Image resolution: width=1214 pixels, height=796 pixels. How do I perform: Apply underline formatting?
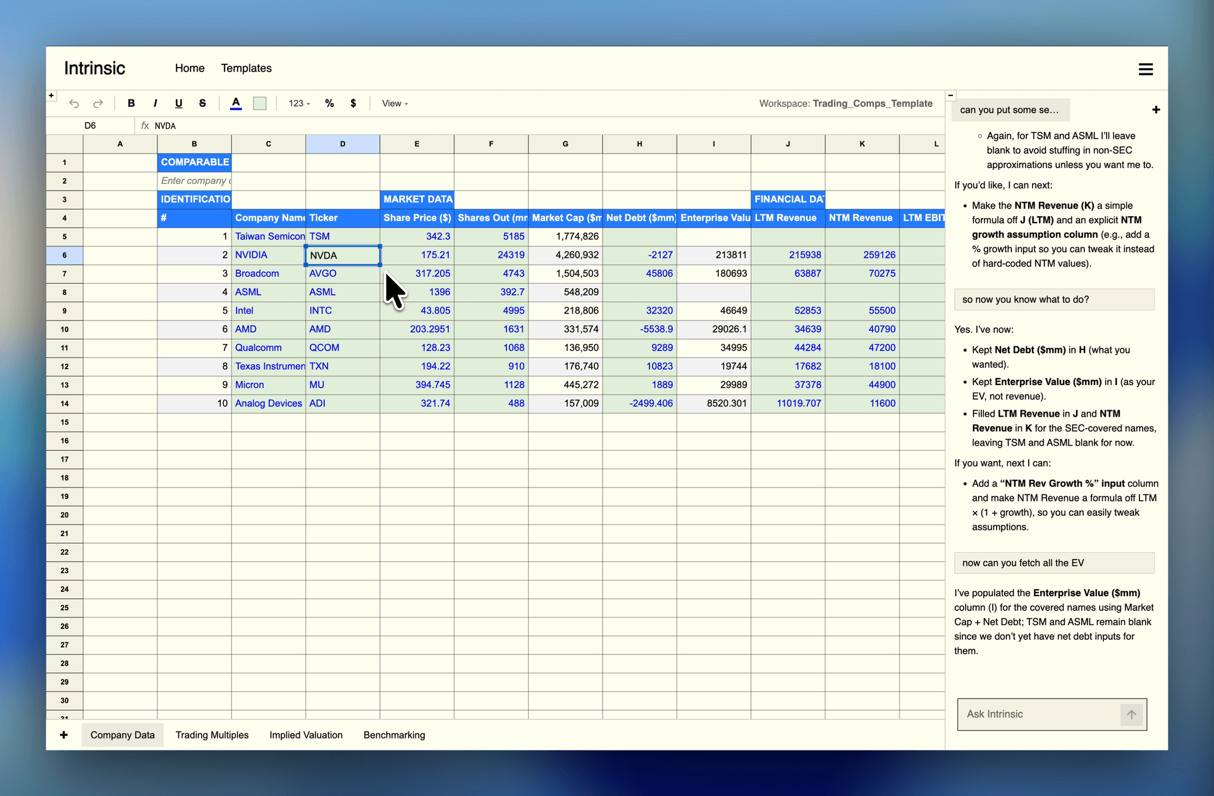178,103
